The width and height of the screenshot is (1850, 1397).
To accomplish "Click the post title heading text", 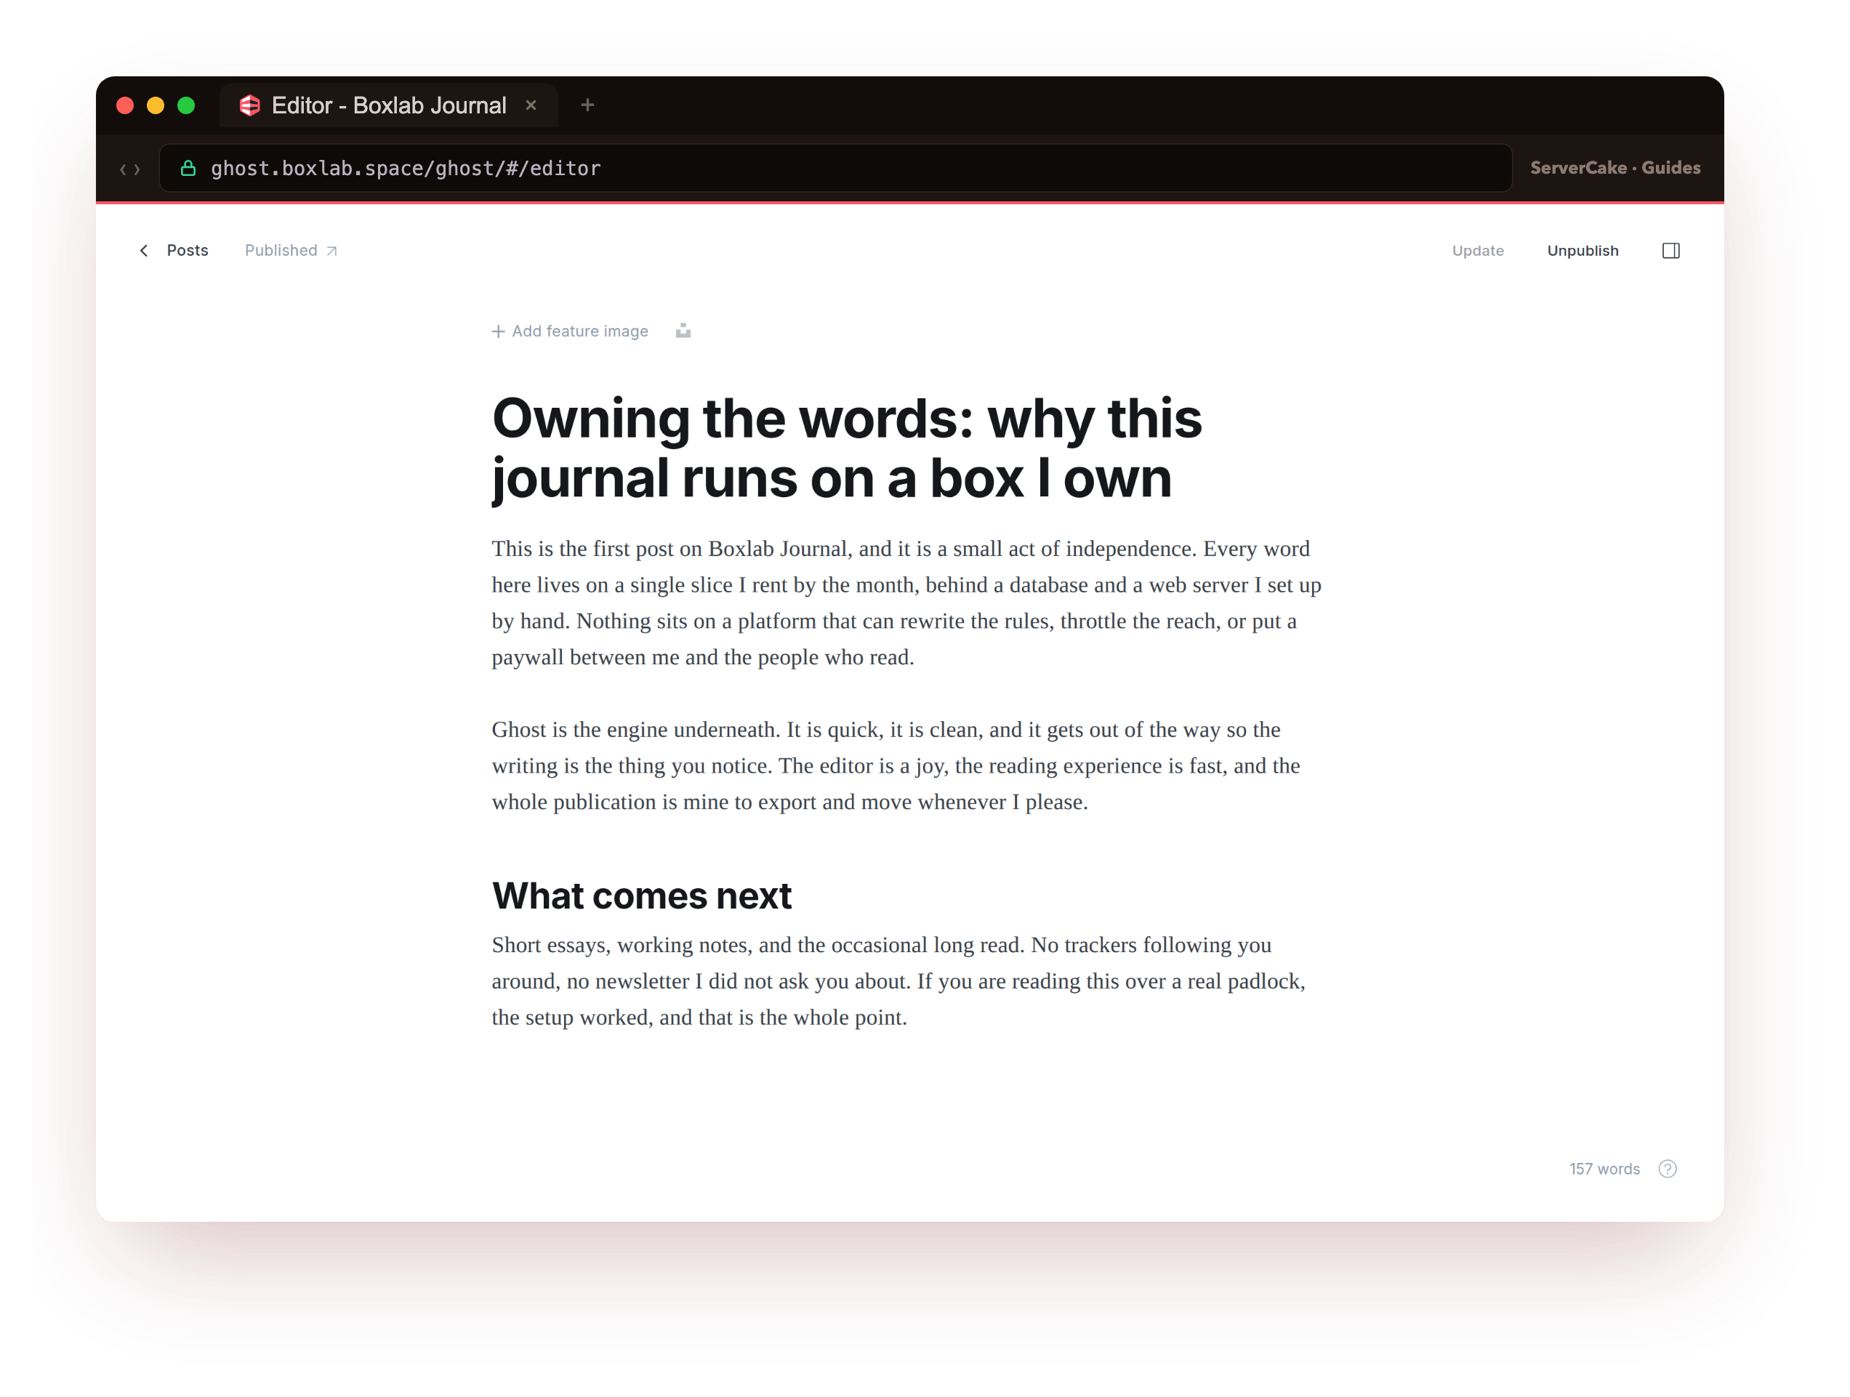I will pos(846,448).
